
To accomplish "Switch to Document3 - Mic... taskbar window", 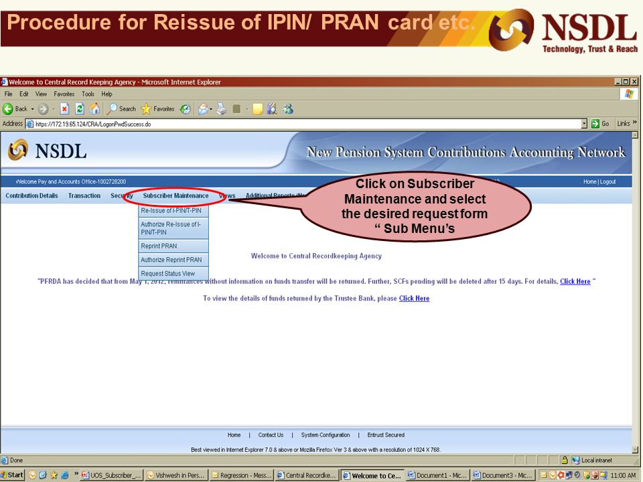I will coord(503,475).
